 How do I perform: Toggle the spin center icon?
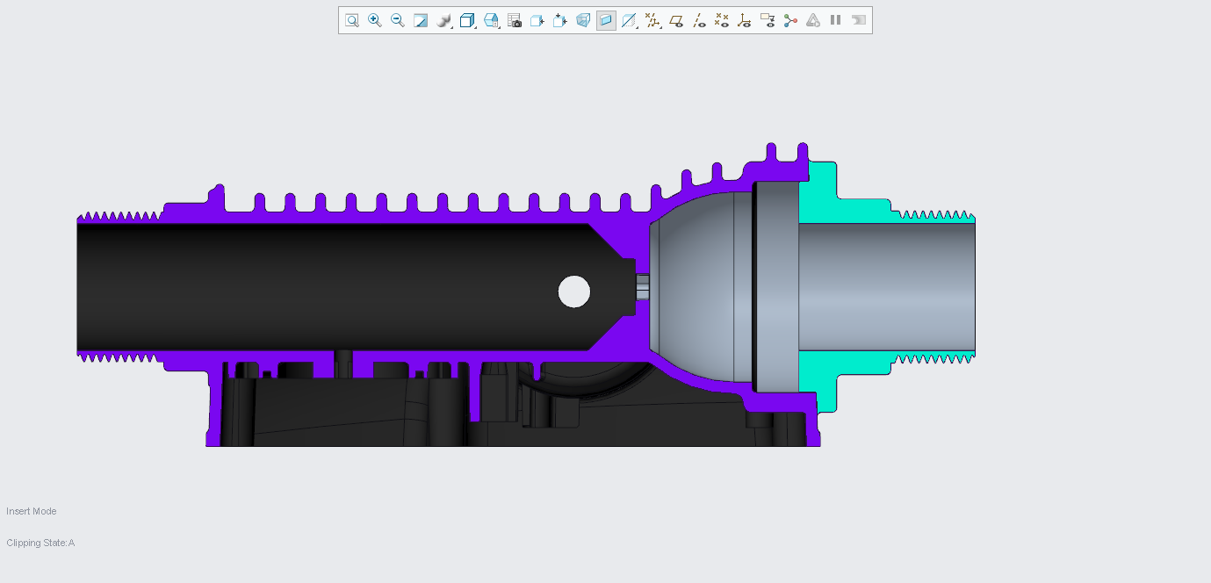click(790, 20)
